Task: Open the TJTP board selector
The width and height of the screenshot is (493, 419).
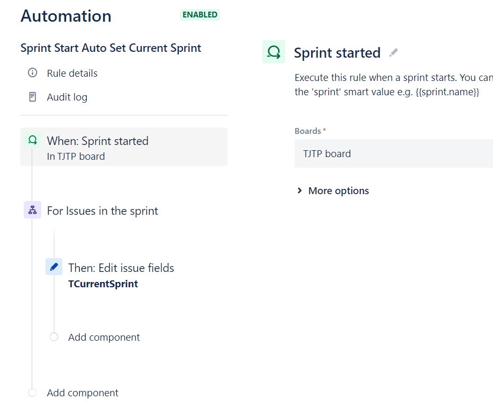Action: click(394, 153)
